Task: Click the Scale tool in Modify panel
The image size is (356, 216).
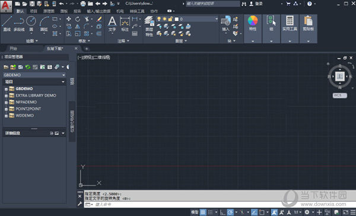Action: (78, 34)
